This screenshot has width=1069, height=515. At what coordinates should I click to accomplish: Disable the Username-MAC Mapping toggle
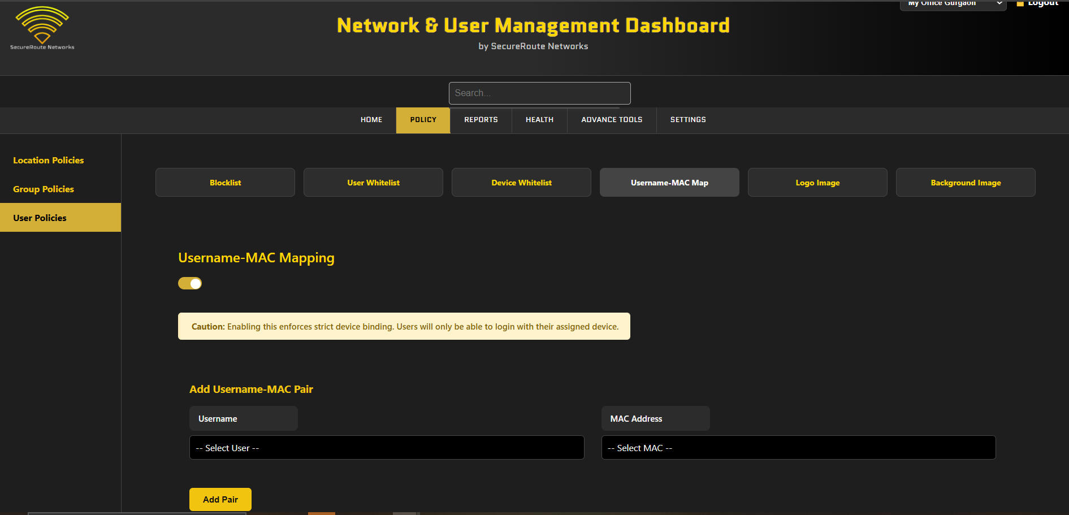pyautogui.click(x=190, y=283)
